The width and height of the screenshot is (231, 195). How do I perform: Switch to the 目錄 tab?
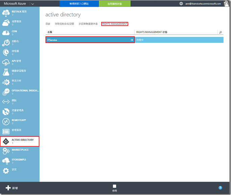point(48,24)
